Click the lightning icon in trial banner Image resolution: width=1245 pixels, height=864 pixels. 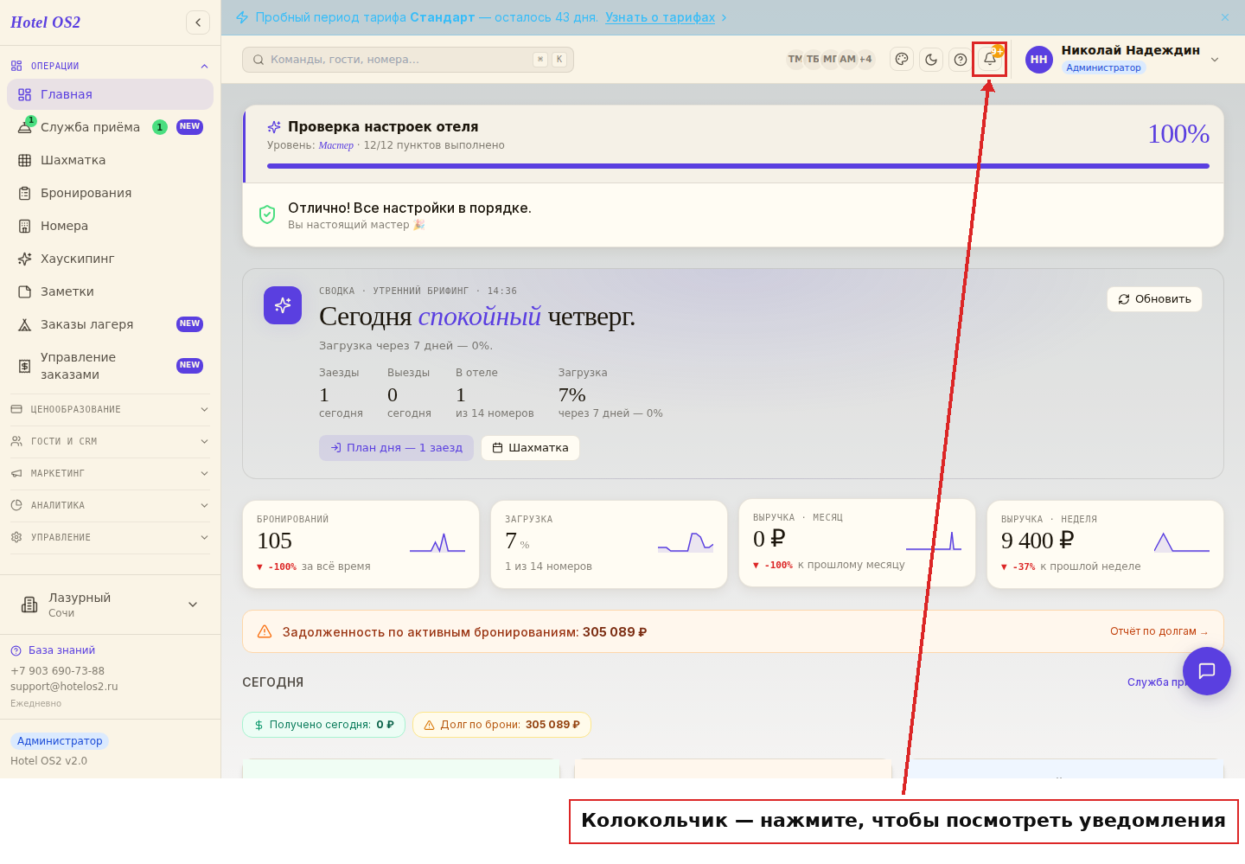pyautogui.click(x=242, y=17)
